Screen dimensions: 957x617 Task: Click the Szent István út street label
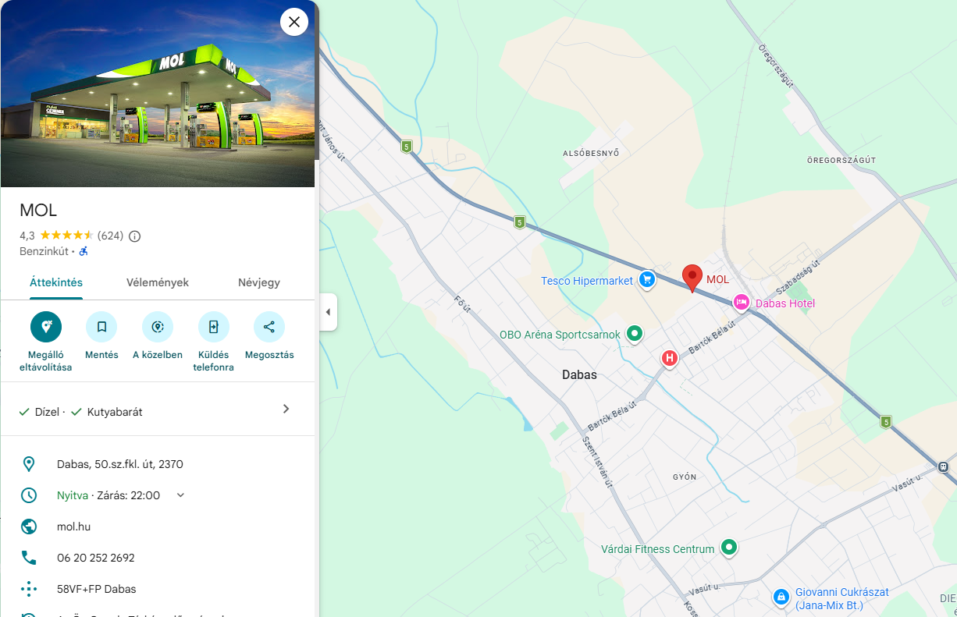pyautogui.click(x=596, y=461)
